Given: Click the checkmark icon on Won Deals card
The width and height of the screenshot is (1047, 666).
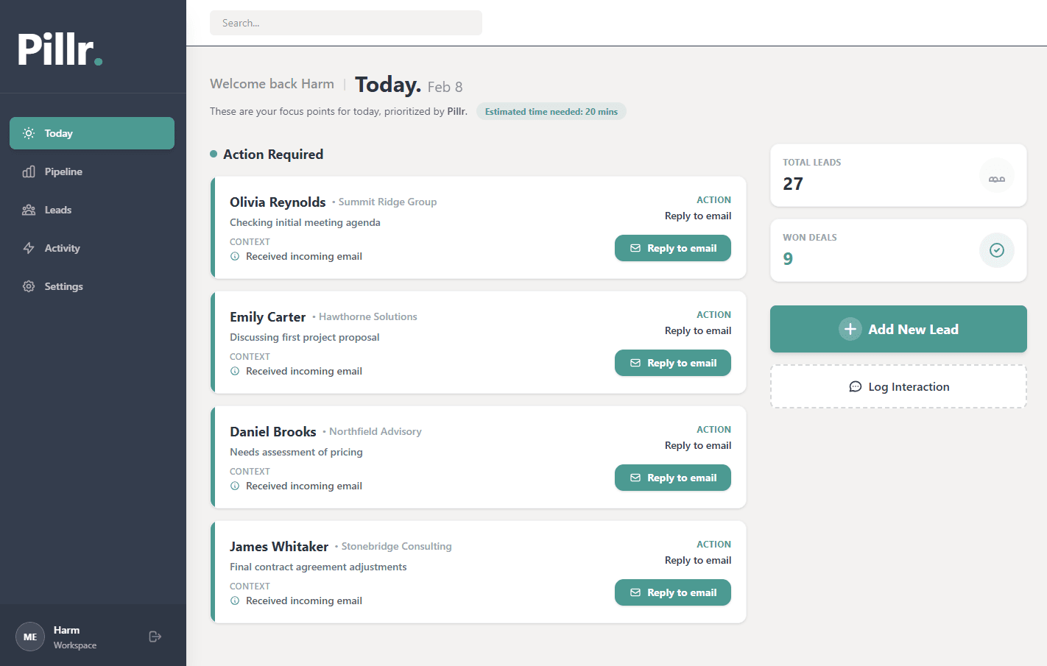Looking at the screenshot, I should [996, 250].
